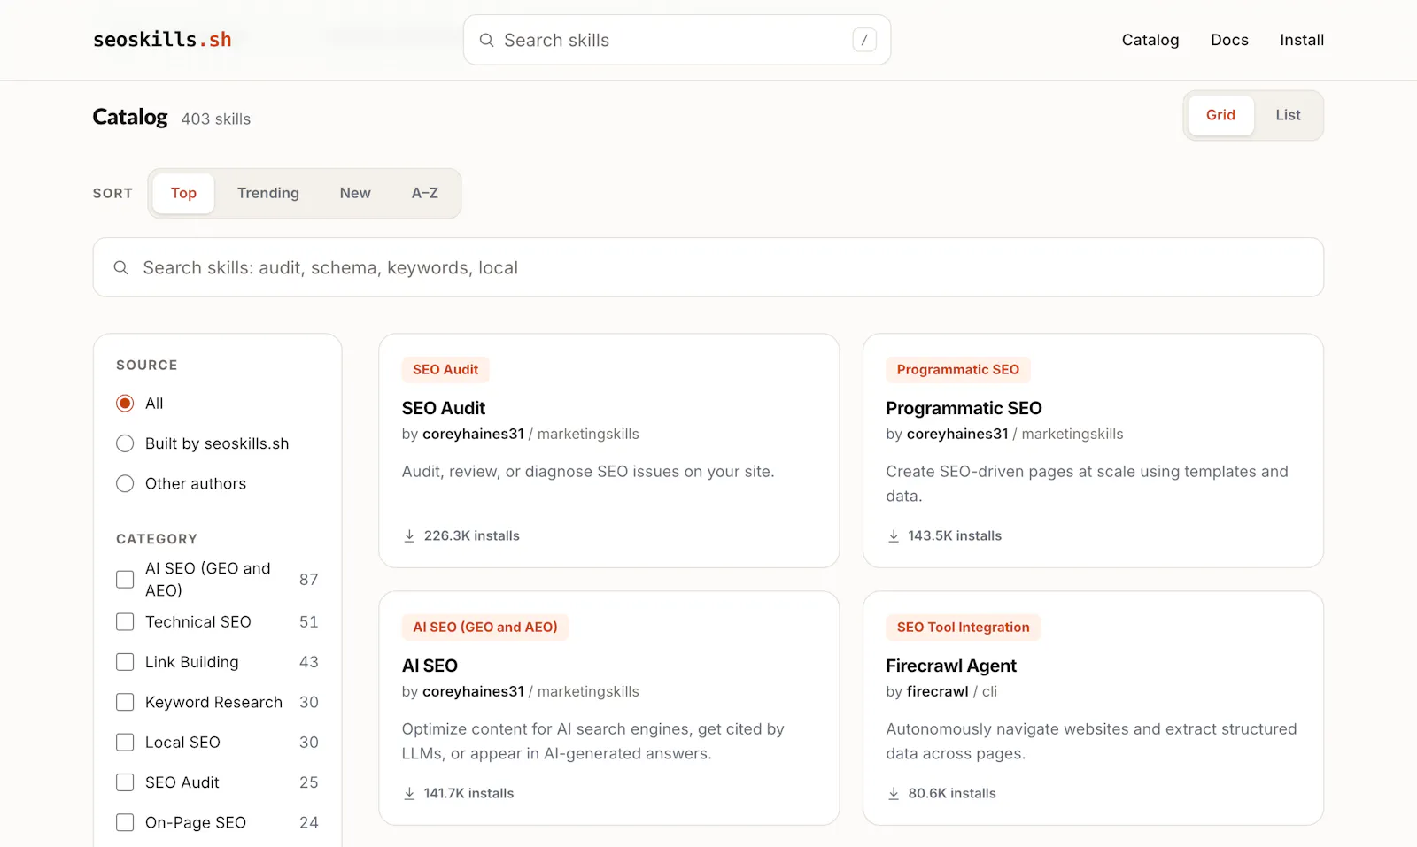Click the SEO Audit tag badge
Viewport: 1417px width, 847px height.
[x=445, y=369]
